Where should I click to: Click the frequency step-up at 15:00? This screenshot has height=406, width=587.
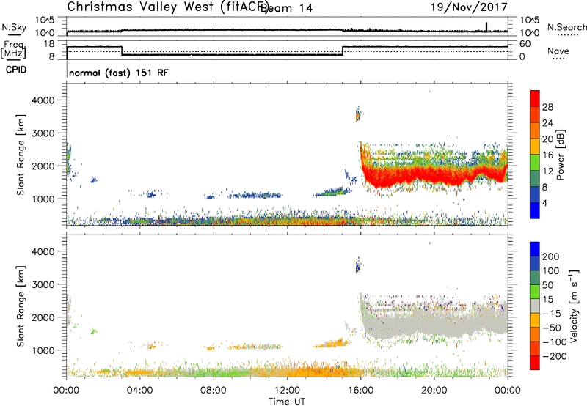click(x=343, y=51)
